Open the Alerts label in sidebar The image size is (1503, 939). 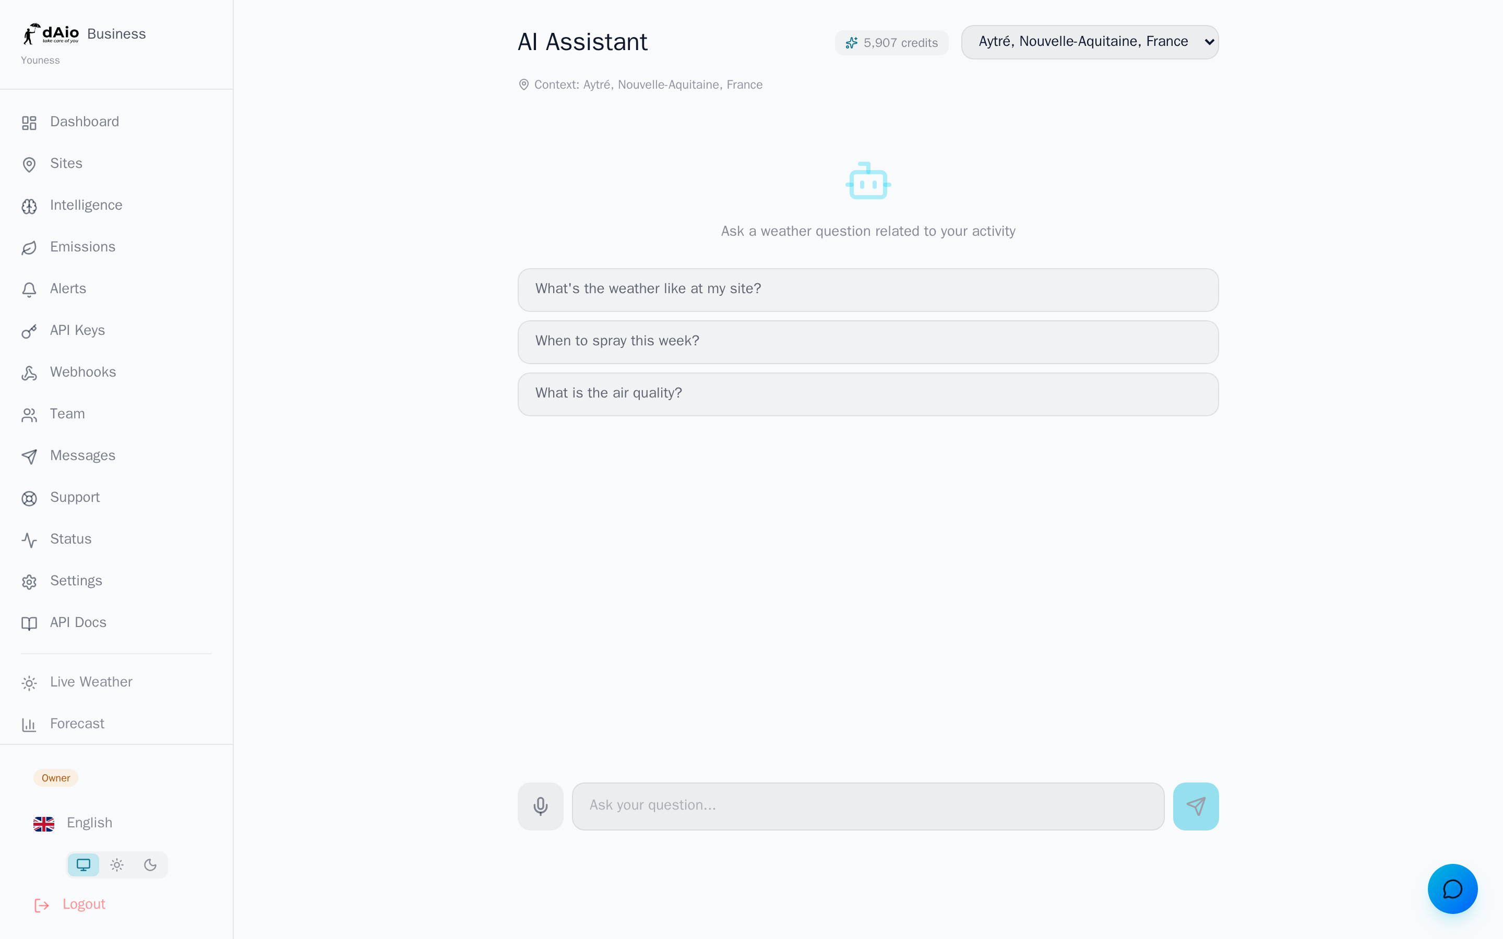pyautogui.click(x=68, y=289)
